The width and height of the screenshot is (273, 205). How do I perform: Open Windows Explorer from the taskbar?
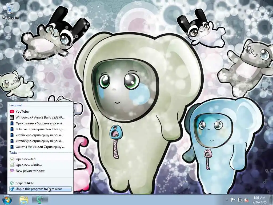pyautogui.click(x=24, y=200)
